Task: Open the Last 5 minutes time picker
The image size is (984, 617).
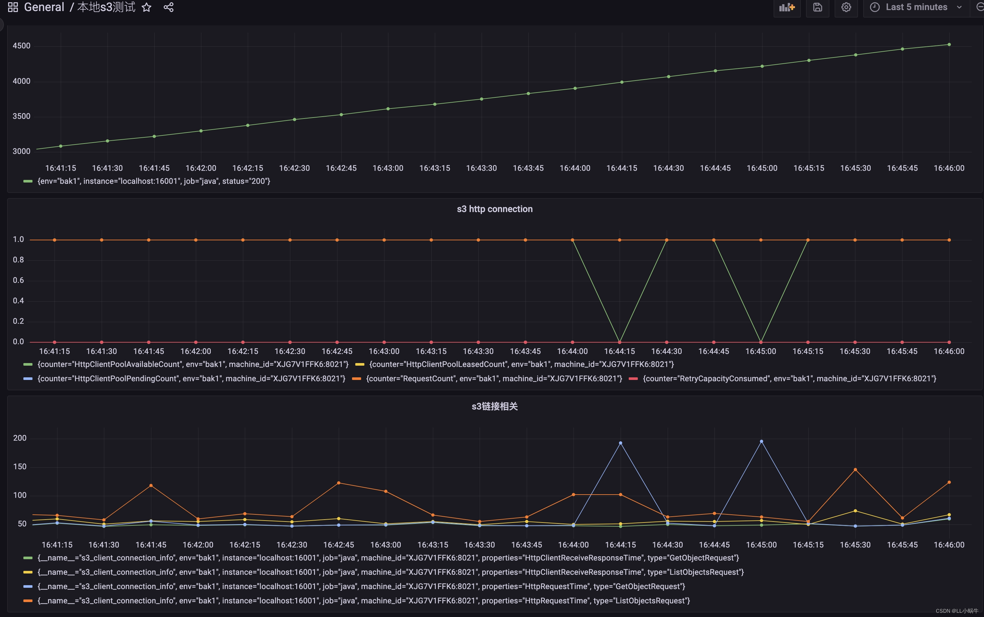Action: [916, 7]
